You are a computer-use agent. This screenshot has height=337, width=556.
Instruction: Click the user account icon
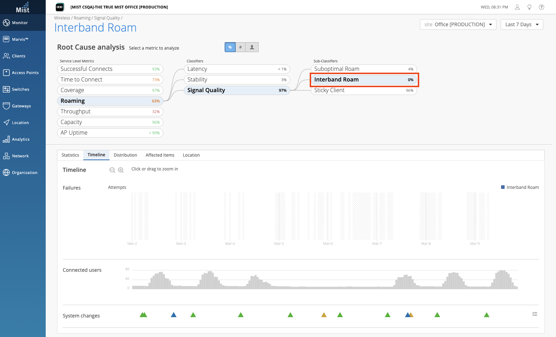[517, 7]
